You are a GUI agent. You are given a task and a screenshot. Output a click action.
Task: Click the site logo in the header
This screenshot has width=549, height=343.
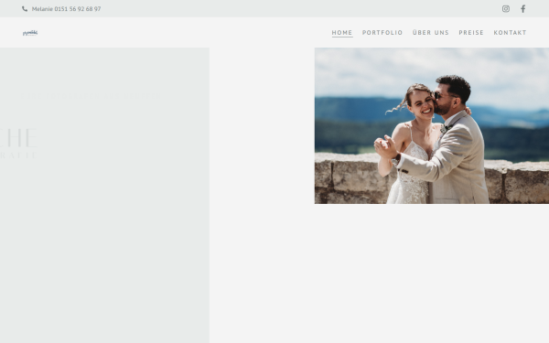30,33
